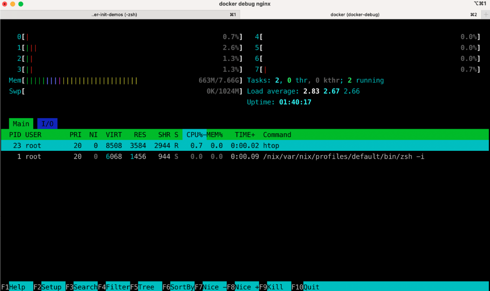Open F4 Filter option

coord(117,287)
